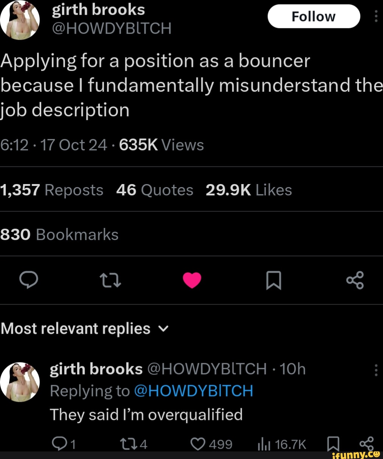Repost the main tweet using retweet icon
Image resolution: width=383 pixels, height=459 pixels.
[110, 280]
